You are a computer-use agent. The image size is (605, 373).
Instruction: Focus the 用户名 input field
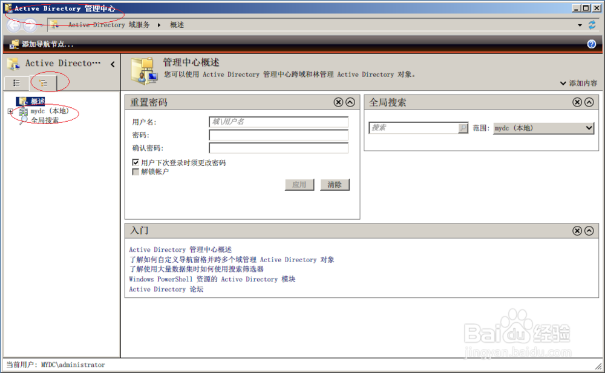[x=278, y=122]
